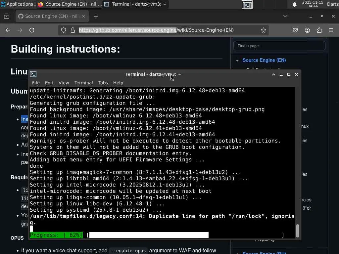Switch to Source Engine Firefox taskbar entry

pyautogui.click(x=69, y=4)
